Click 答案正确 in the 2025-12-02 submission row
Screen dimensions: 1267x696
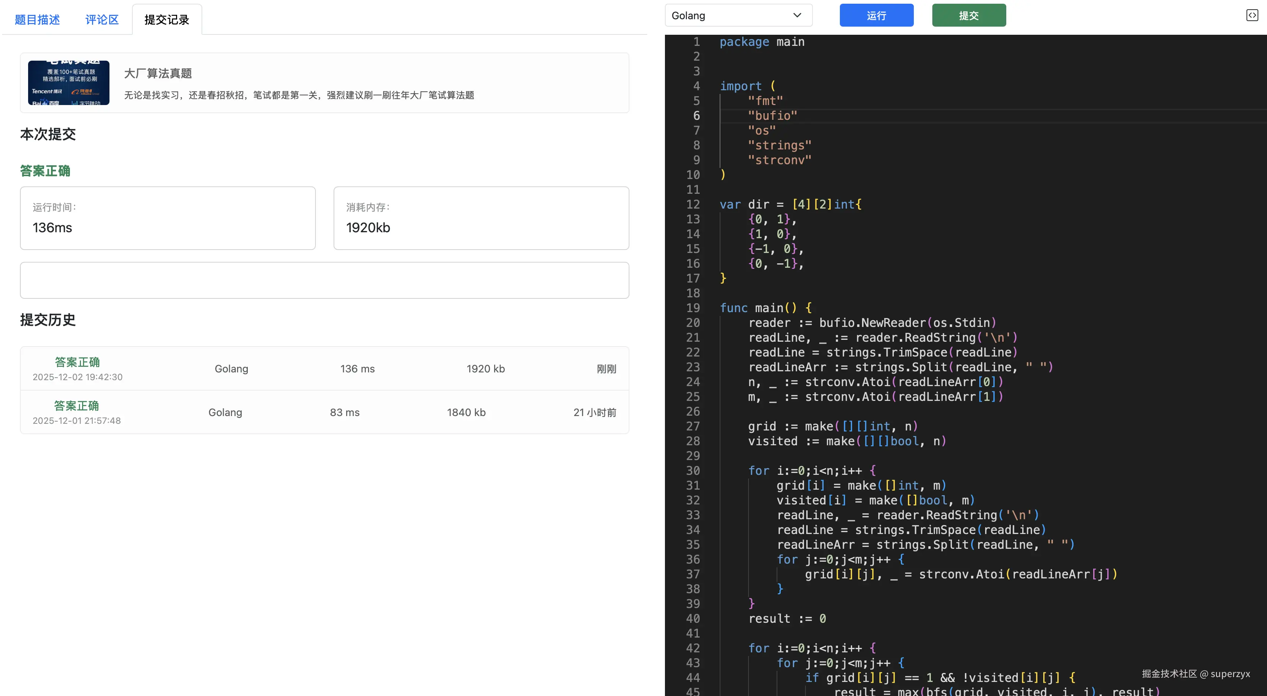tap(77, 362)
